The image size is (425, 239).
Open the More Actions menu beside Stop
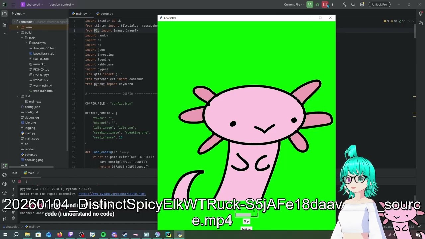(x=332, y=4)
